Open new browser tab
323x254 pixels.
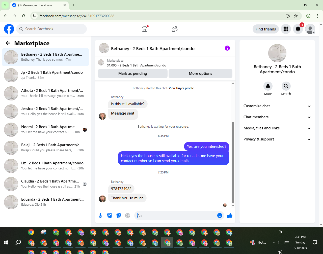(74, 5)
